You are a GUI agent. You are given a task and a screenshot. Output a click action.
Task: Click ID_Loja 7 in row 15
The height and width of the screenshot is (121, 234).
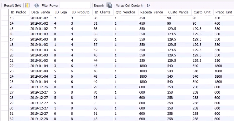coord(55,29)
